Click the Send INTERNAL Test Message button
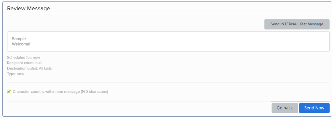Viewport: 334px width, 119px height. [297, 24]
